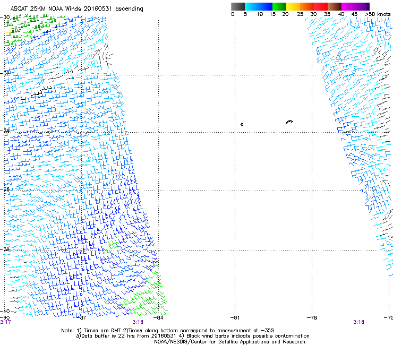Image resolution: width=393 pixels, height=345 pixels.
Task: Click the '45' legend scale label
Action: [354, 14]
